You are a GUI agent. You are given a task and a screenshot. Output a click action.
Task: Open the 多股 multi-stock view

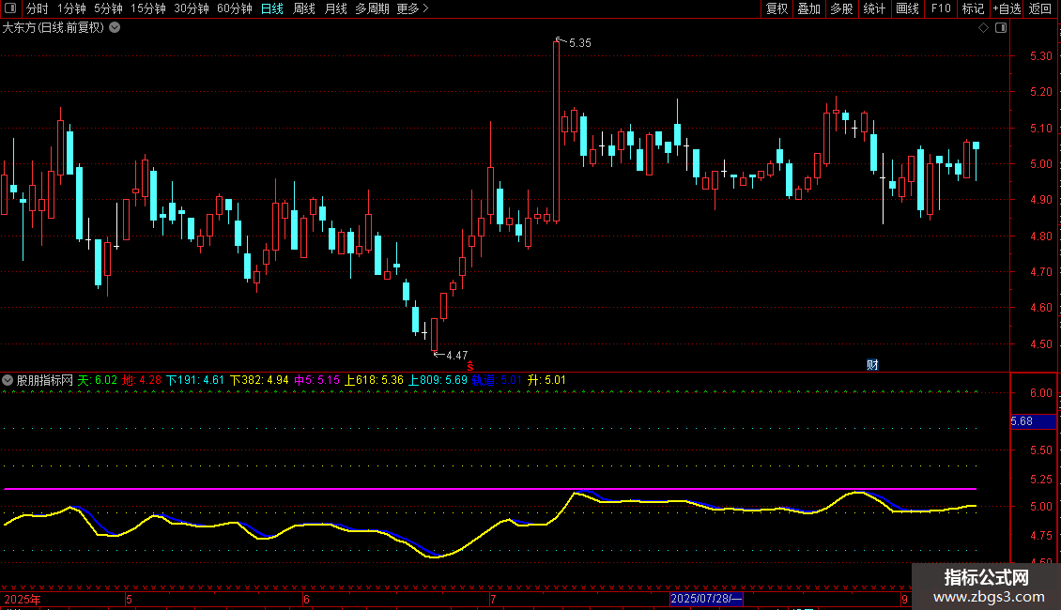click(841, 8)
